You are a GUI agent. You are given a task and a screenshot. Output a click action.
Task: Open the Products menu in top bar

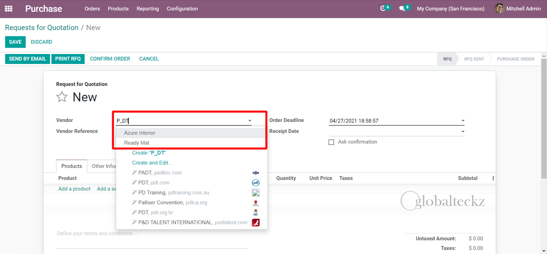118,8
